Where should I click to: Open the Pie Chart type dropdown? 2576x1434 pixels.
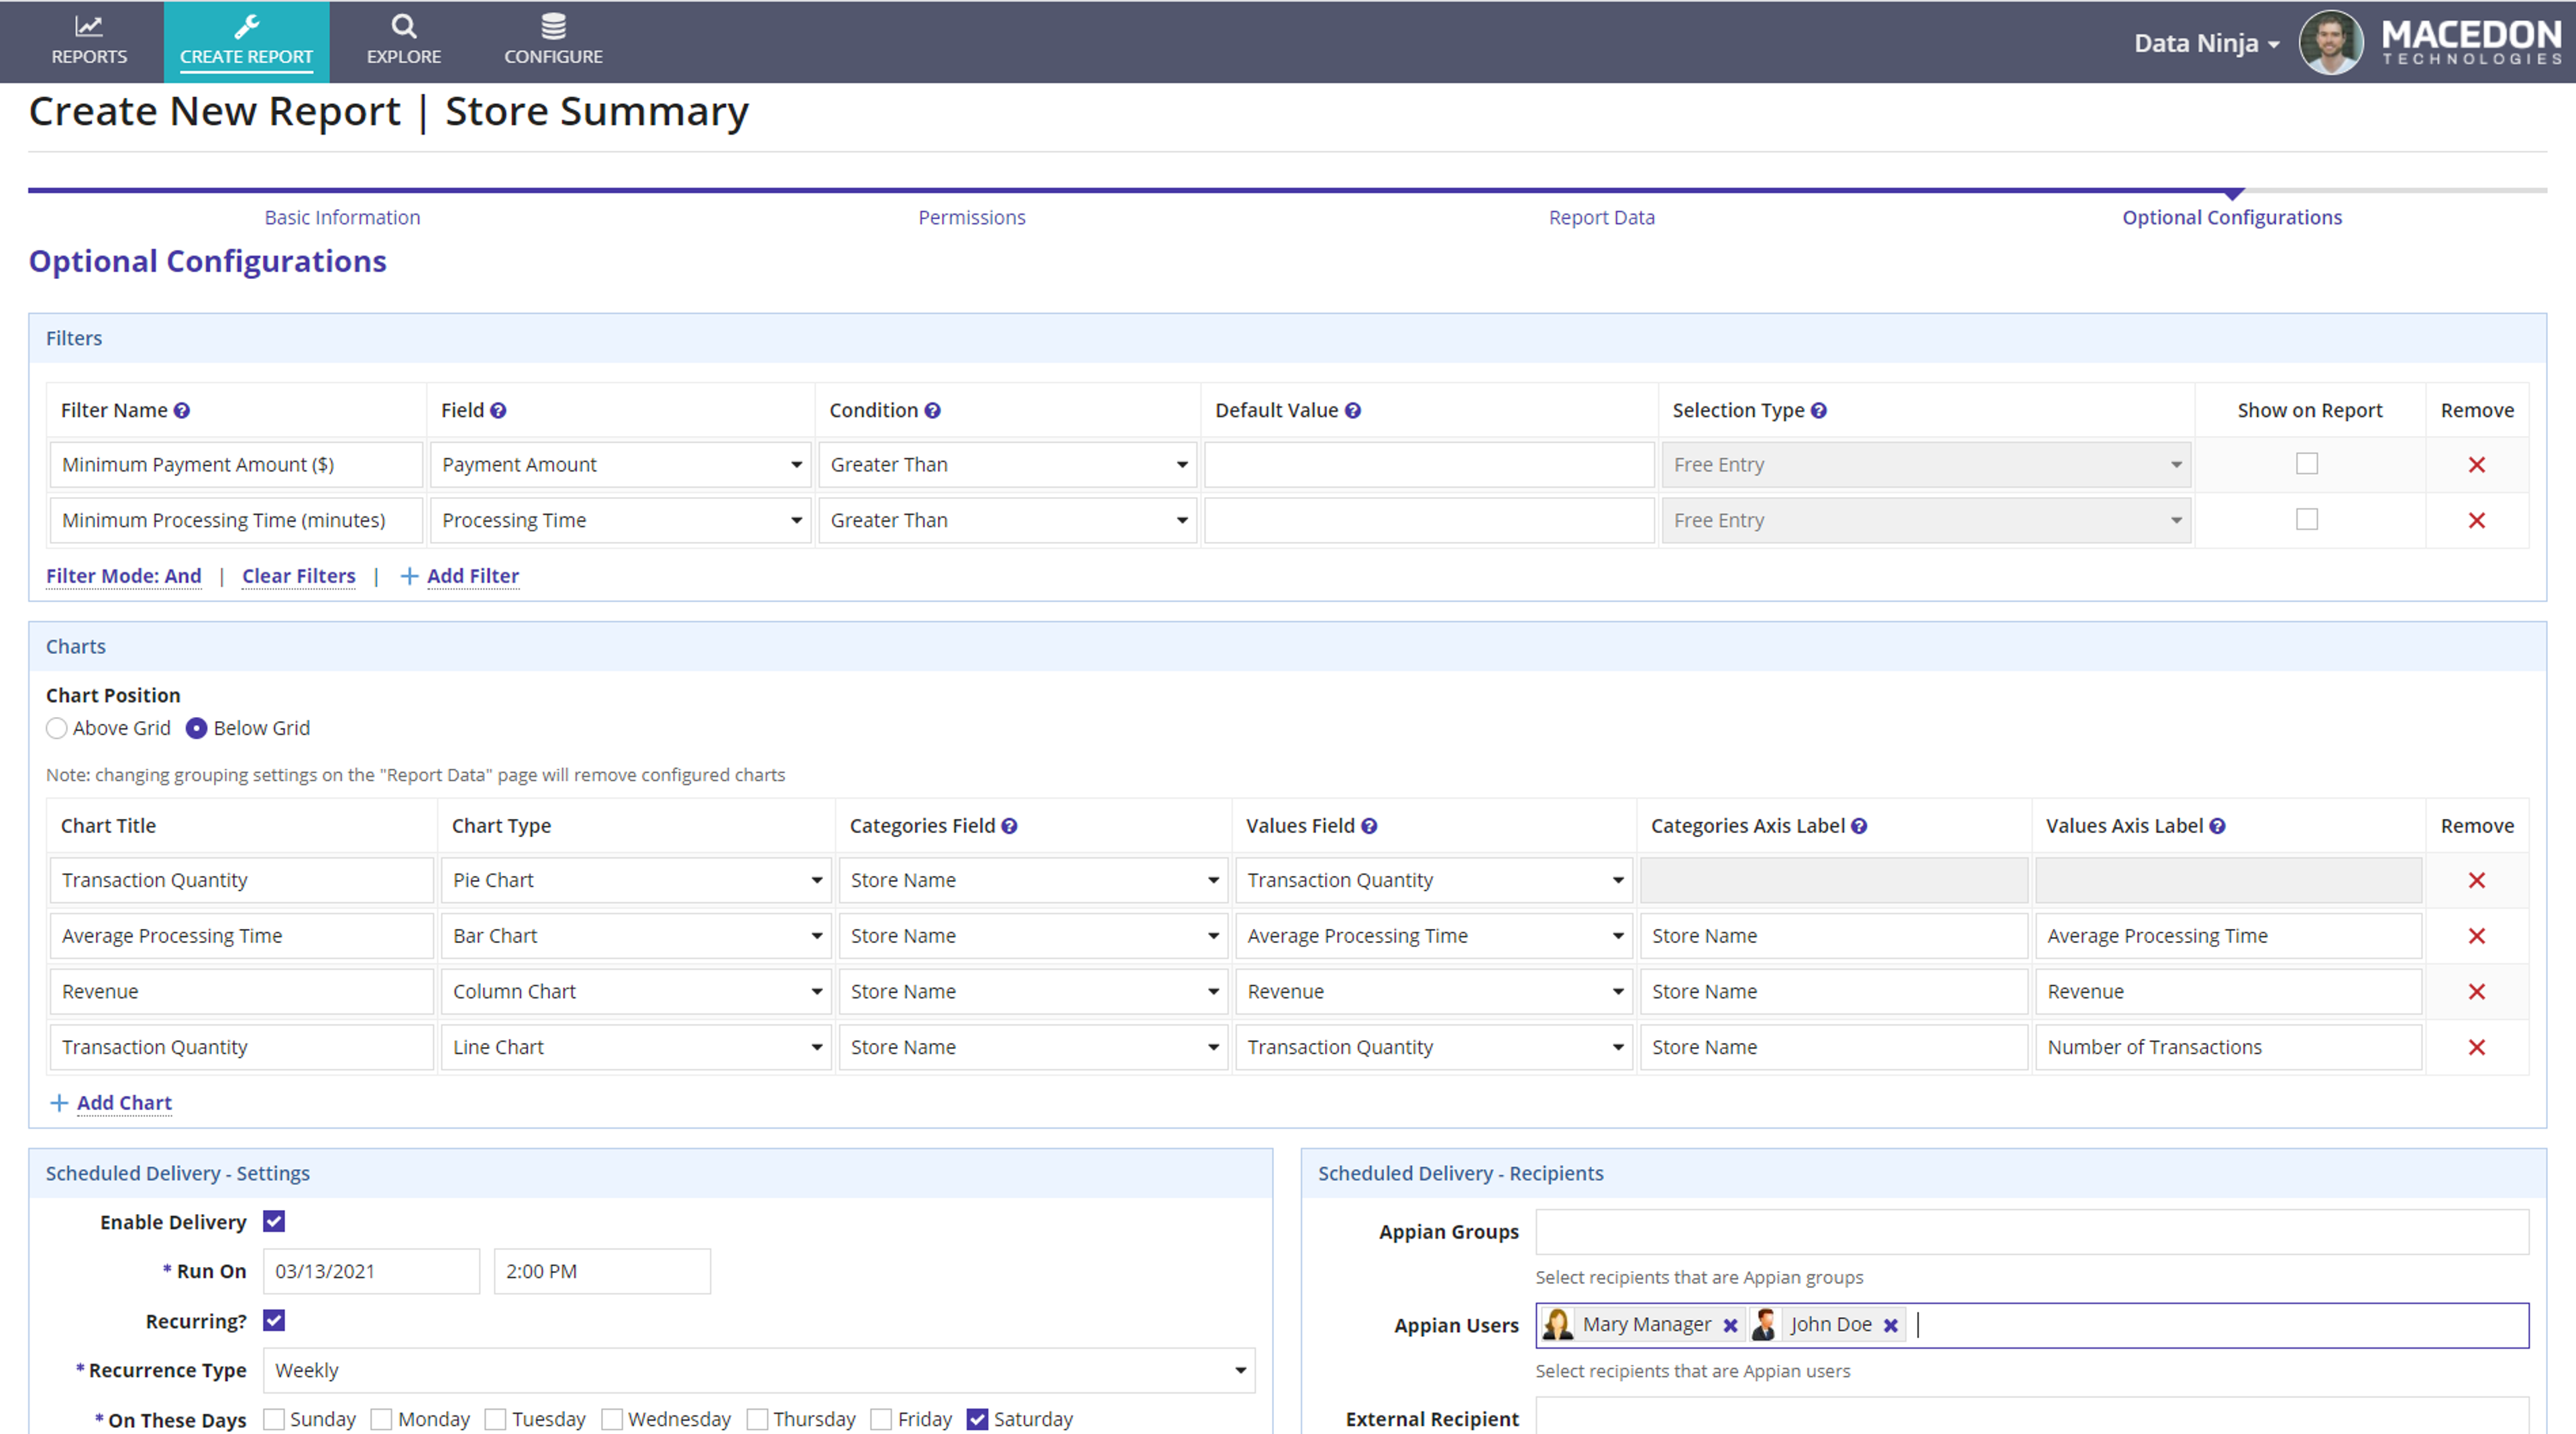(636, 881)
